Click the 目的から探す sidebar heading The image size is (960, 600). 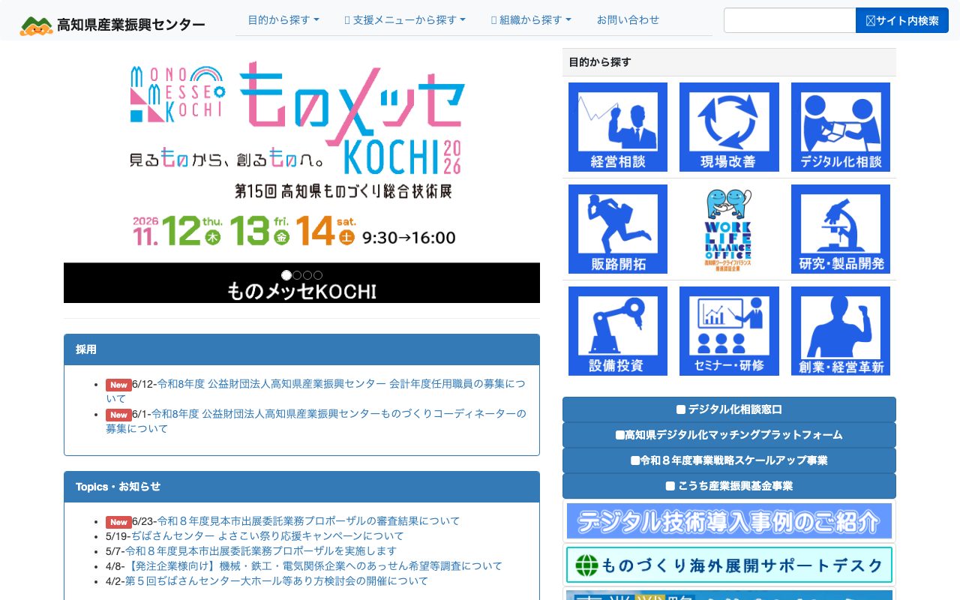[729, 62]
